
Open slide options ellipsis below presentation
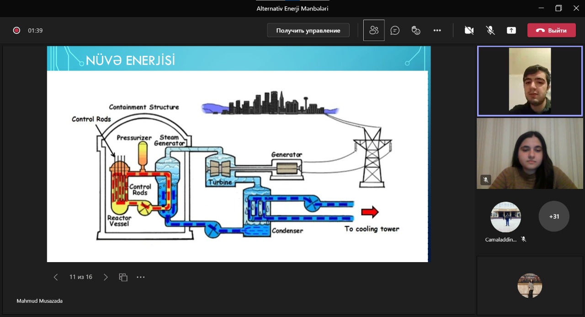click(141, 277)
